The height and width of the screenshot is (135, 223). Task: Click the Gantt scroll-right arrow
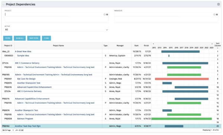pos(212,44)
